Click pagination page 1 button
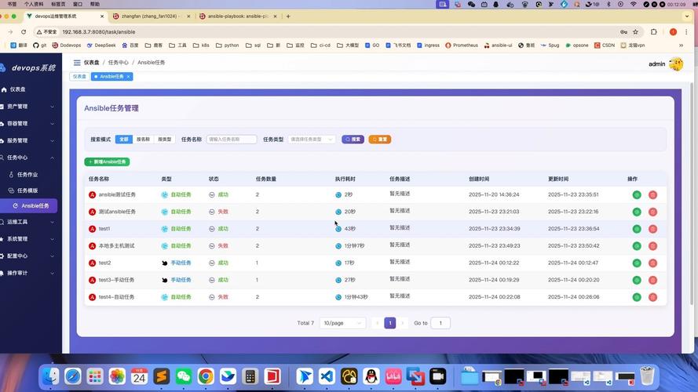 coord(390,323)
